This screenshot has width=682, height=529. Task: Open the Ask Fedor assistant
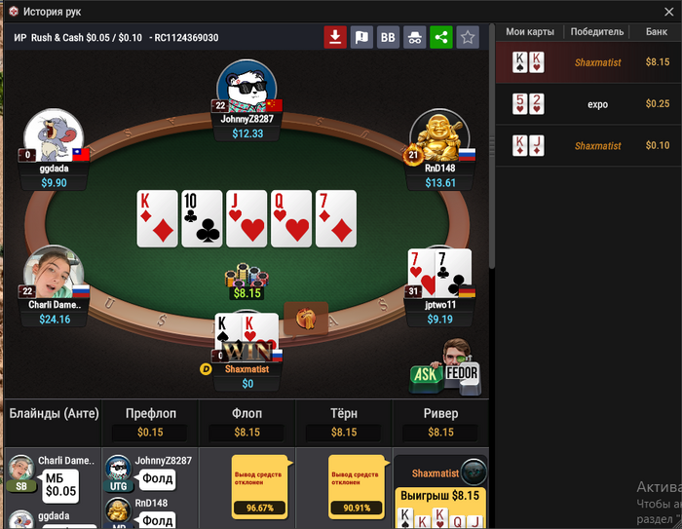point(445,367)
